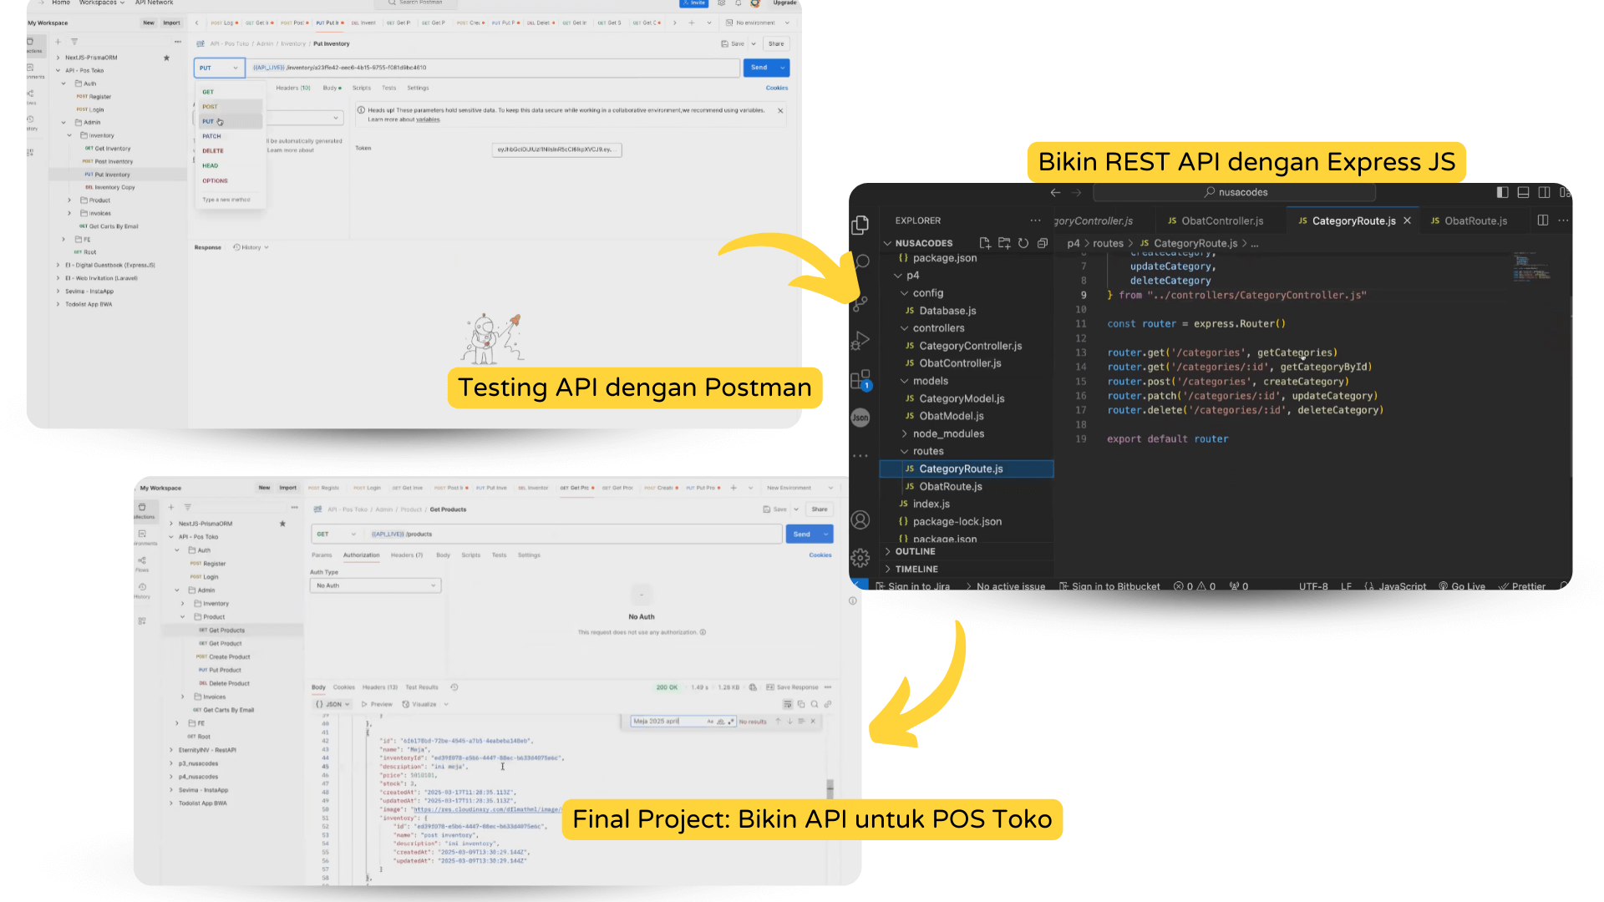Open Headers (7) tab in bottom Postman
Viewport: 1604px width, 902px height.
pos(407,555)
